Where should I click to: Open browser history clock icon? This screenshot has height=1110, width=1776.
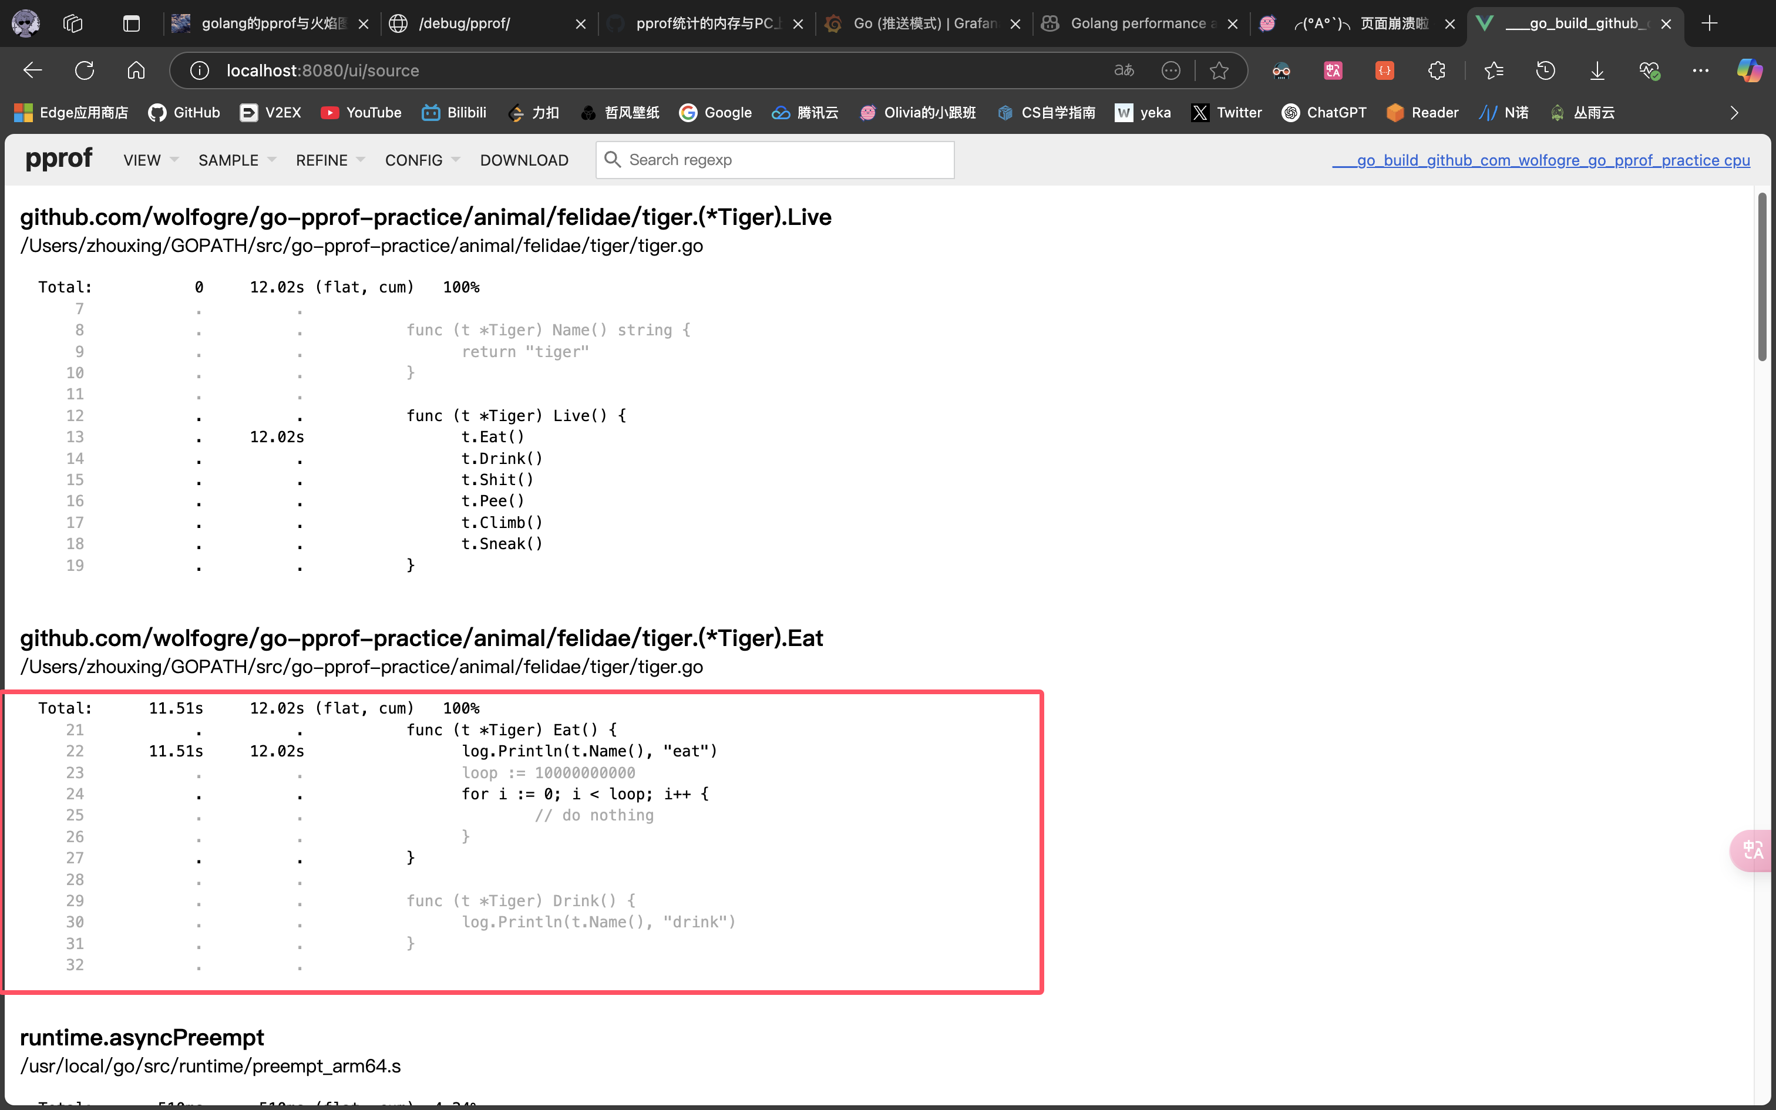pyautogui.click(x=1546, y=70)
